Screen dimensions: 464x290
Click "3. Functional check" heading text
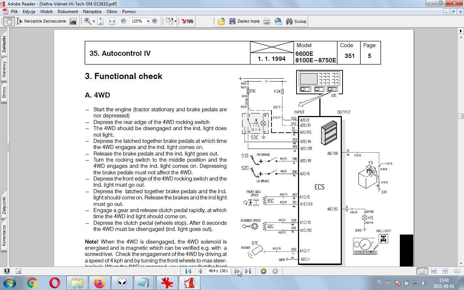click(124, 76)
